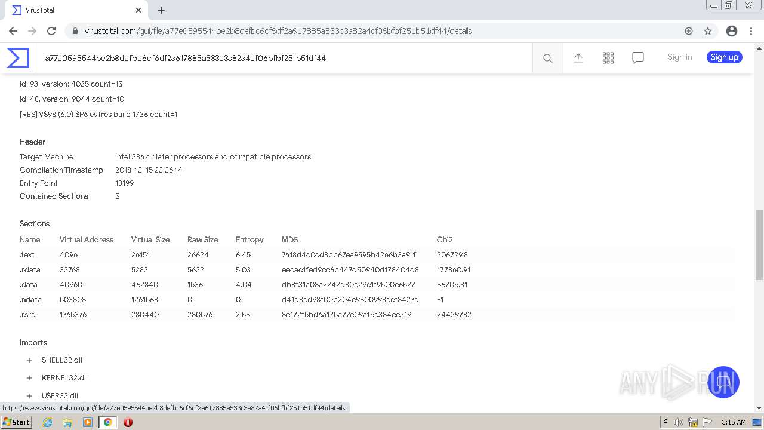Bookmark this page with the star icon

click(x=708, y=31)
